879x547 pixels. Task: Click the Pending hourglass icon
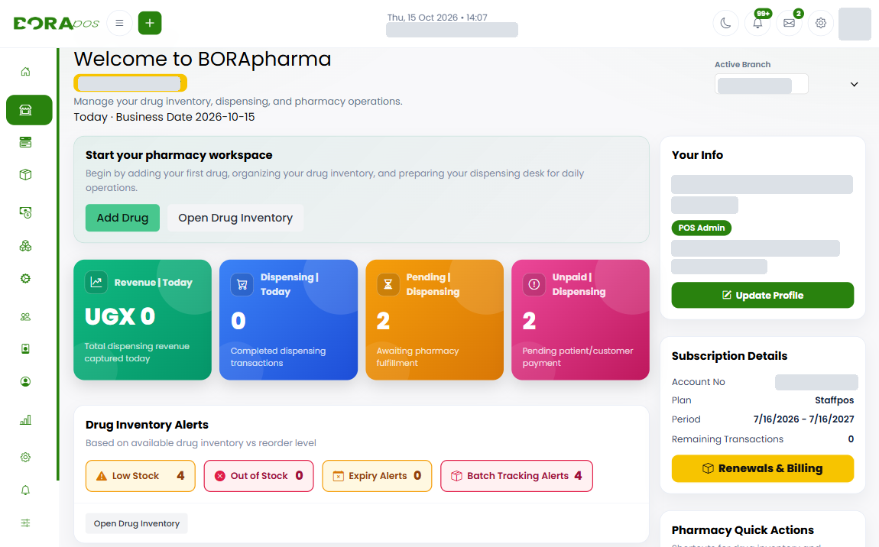(x=388, y=285)
